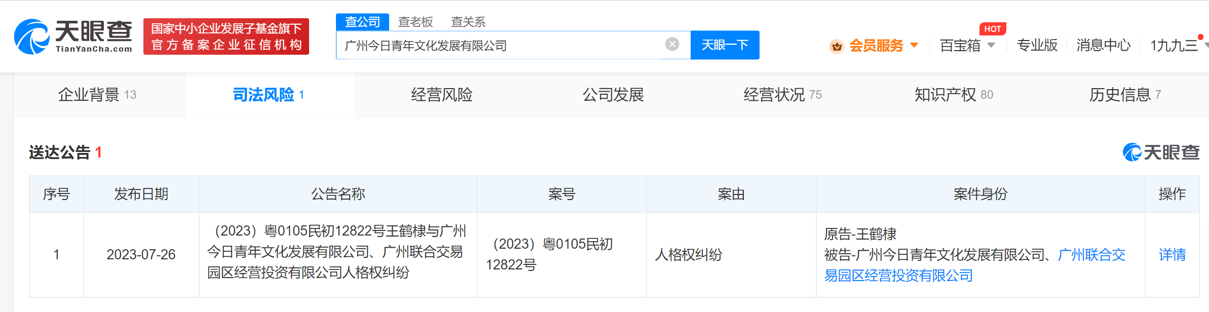Click the company name search input field
The height and width of the screenshot is (312, 1209).
pyautogui.click(x=502, y=45)
